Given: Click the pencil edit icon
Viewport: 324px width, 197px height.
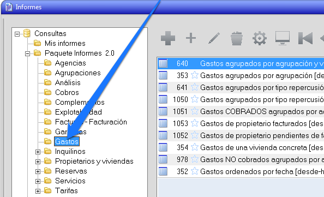Looking at the screenshot, I should 214,38.
